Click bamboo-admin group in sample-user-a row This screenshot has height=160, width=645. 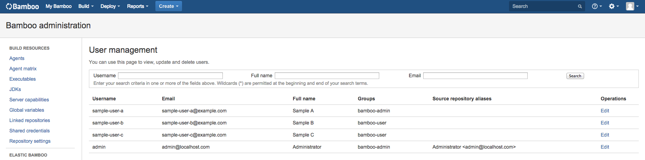pyautogui.click(x=374, y=111)
